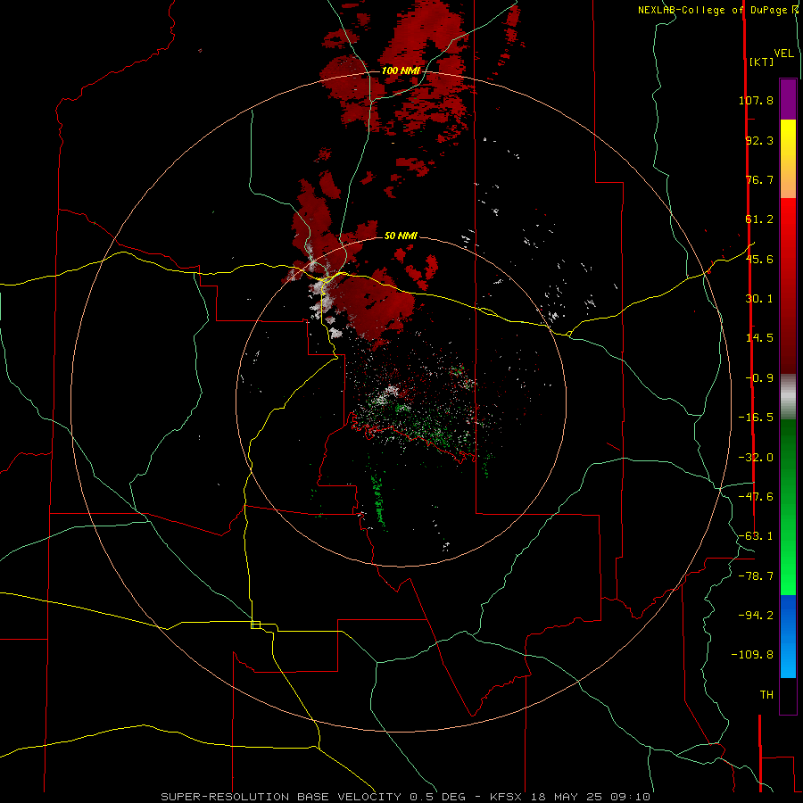Screen dimensions: 803x803
Task: Select the 107.8 velocity scale value
Action: [756, 100]
